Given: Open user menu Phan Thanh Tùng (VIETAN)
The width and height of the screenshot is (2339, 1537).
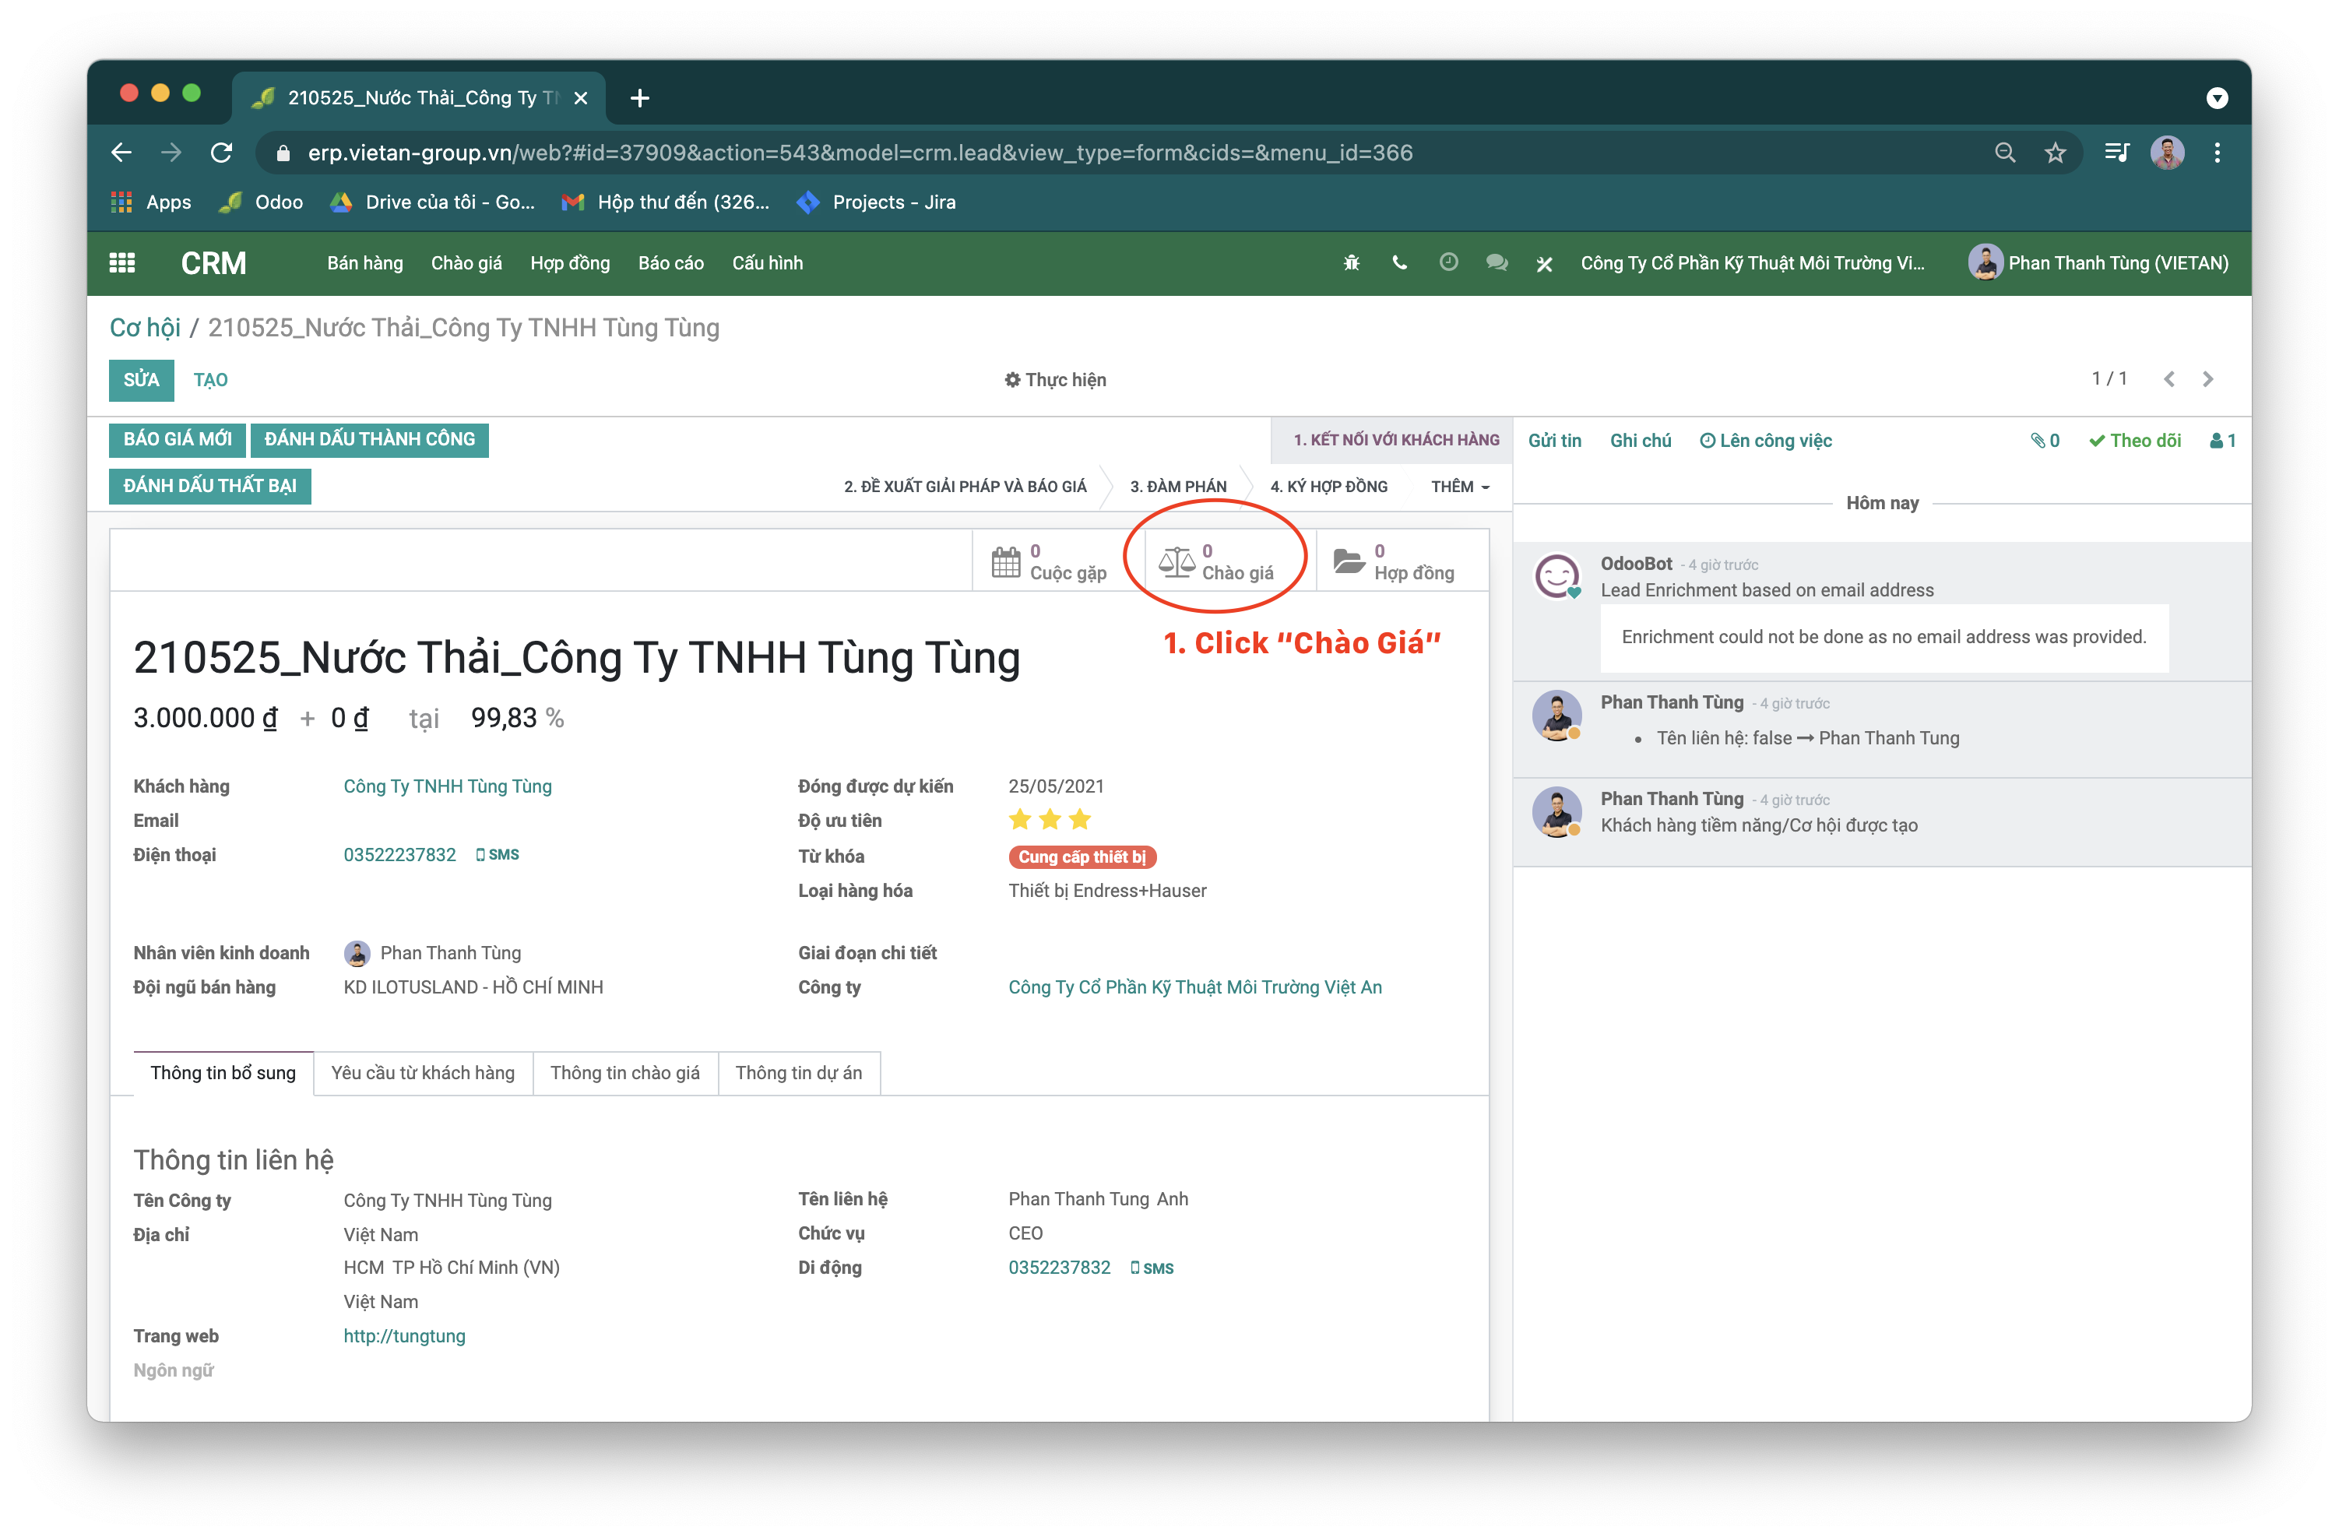Looking at the screenshot, I should pyautogui.click(x=2098, y=263).
